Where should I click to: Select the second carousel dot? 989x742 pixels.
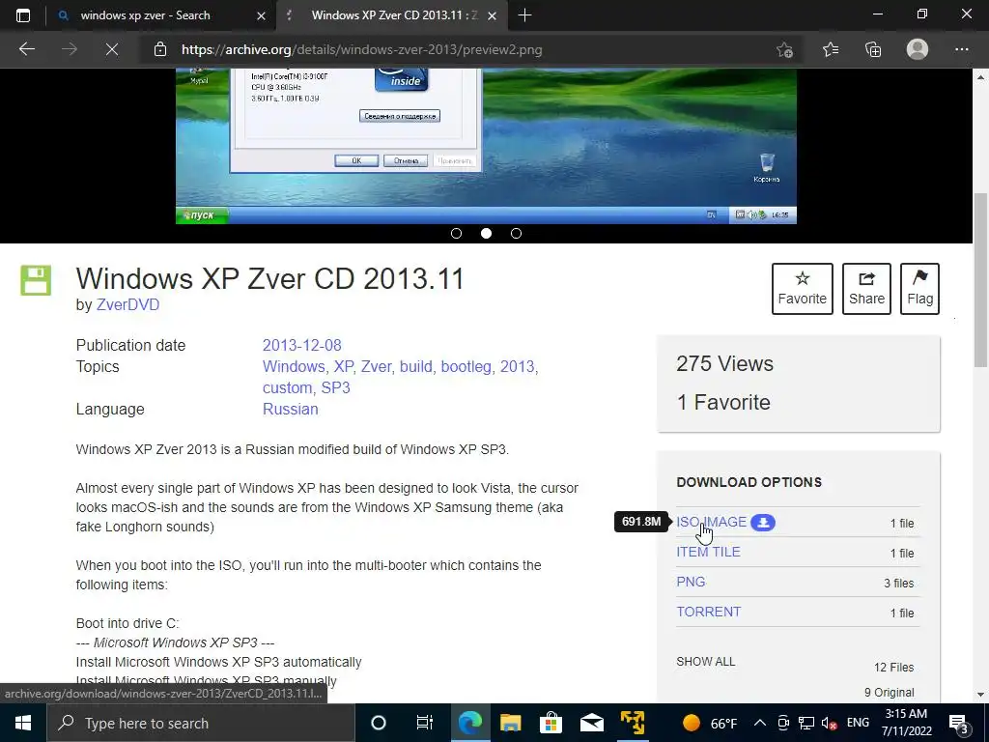(x=486, y=234)
